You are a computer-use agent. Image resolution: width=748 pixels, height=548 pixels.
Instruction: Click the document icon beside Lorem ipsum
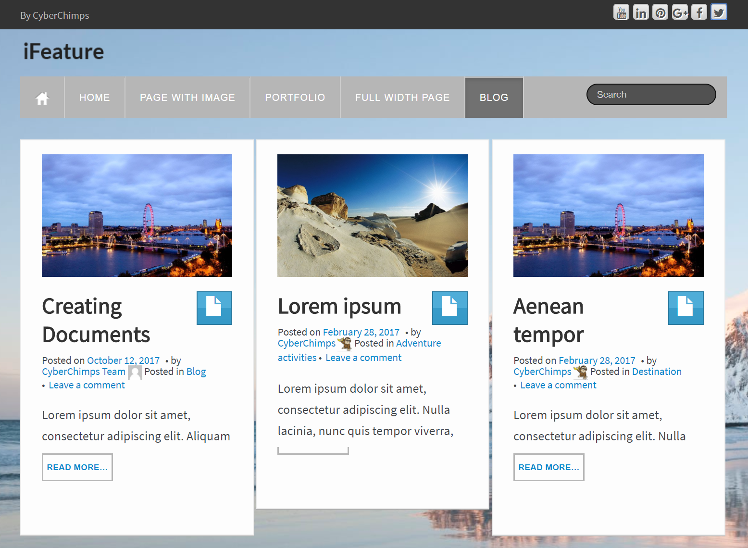tap(450, 308)
